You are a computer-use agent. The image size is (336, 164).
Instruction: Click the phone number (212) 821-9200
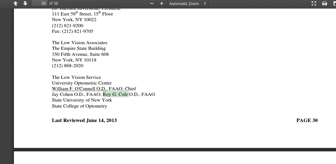point(67,26)
